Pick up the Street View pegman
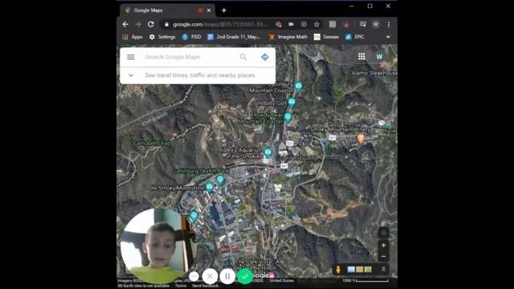Image resolution: width=514 pixels, height=289 pixels. [338, 270]
